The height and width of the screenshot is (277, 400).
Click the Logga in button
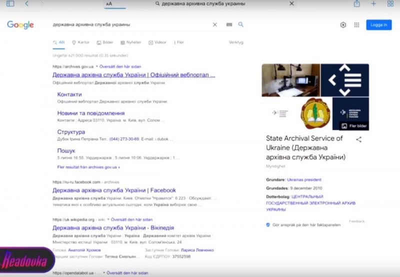click(379, 24)
